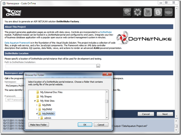Screen dimensions: 181x135
Task: Click Cancel in Browse For Folder dialog
Action: pyautogui.click(x=101, y=125)
